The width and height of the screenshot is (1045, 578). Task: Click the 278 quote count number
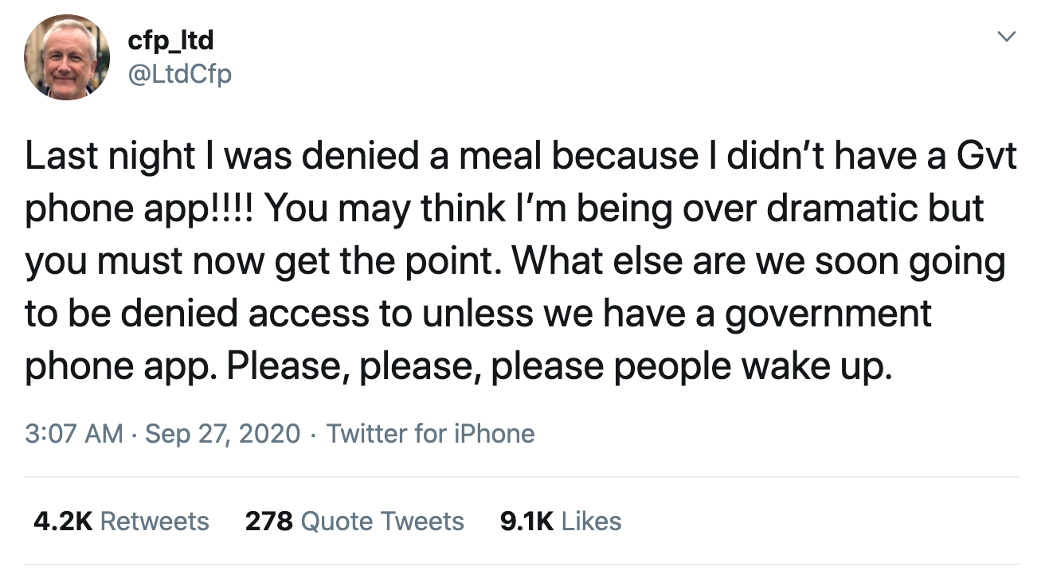point(269,521)
